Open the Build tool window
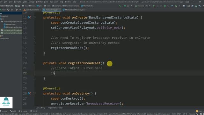The height and width of the screenshot is (115, 204). [13, 111]
